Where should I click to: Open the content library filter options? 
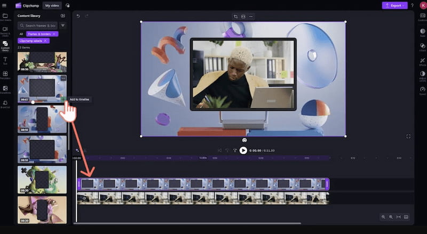62,26
